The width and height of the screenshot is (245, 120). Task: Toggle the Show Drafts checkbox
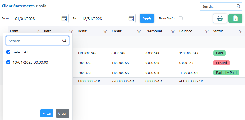click(x=181, y=19)
